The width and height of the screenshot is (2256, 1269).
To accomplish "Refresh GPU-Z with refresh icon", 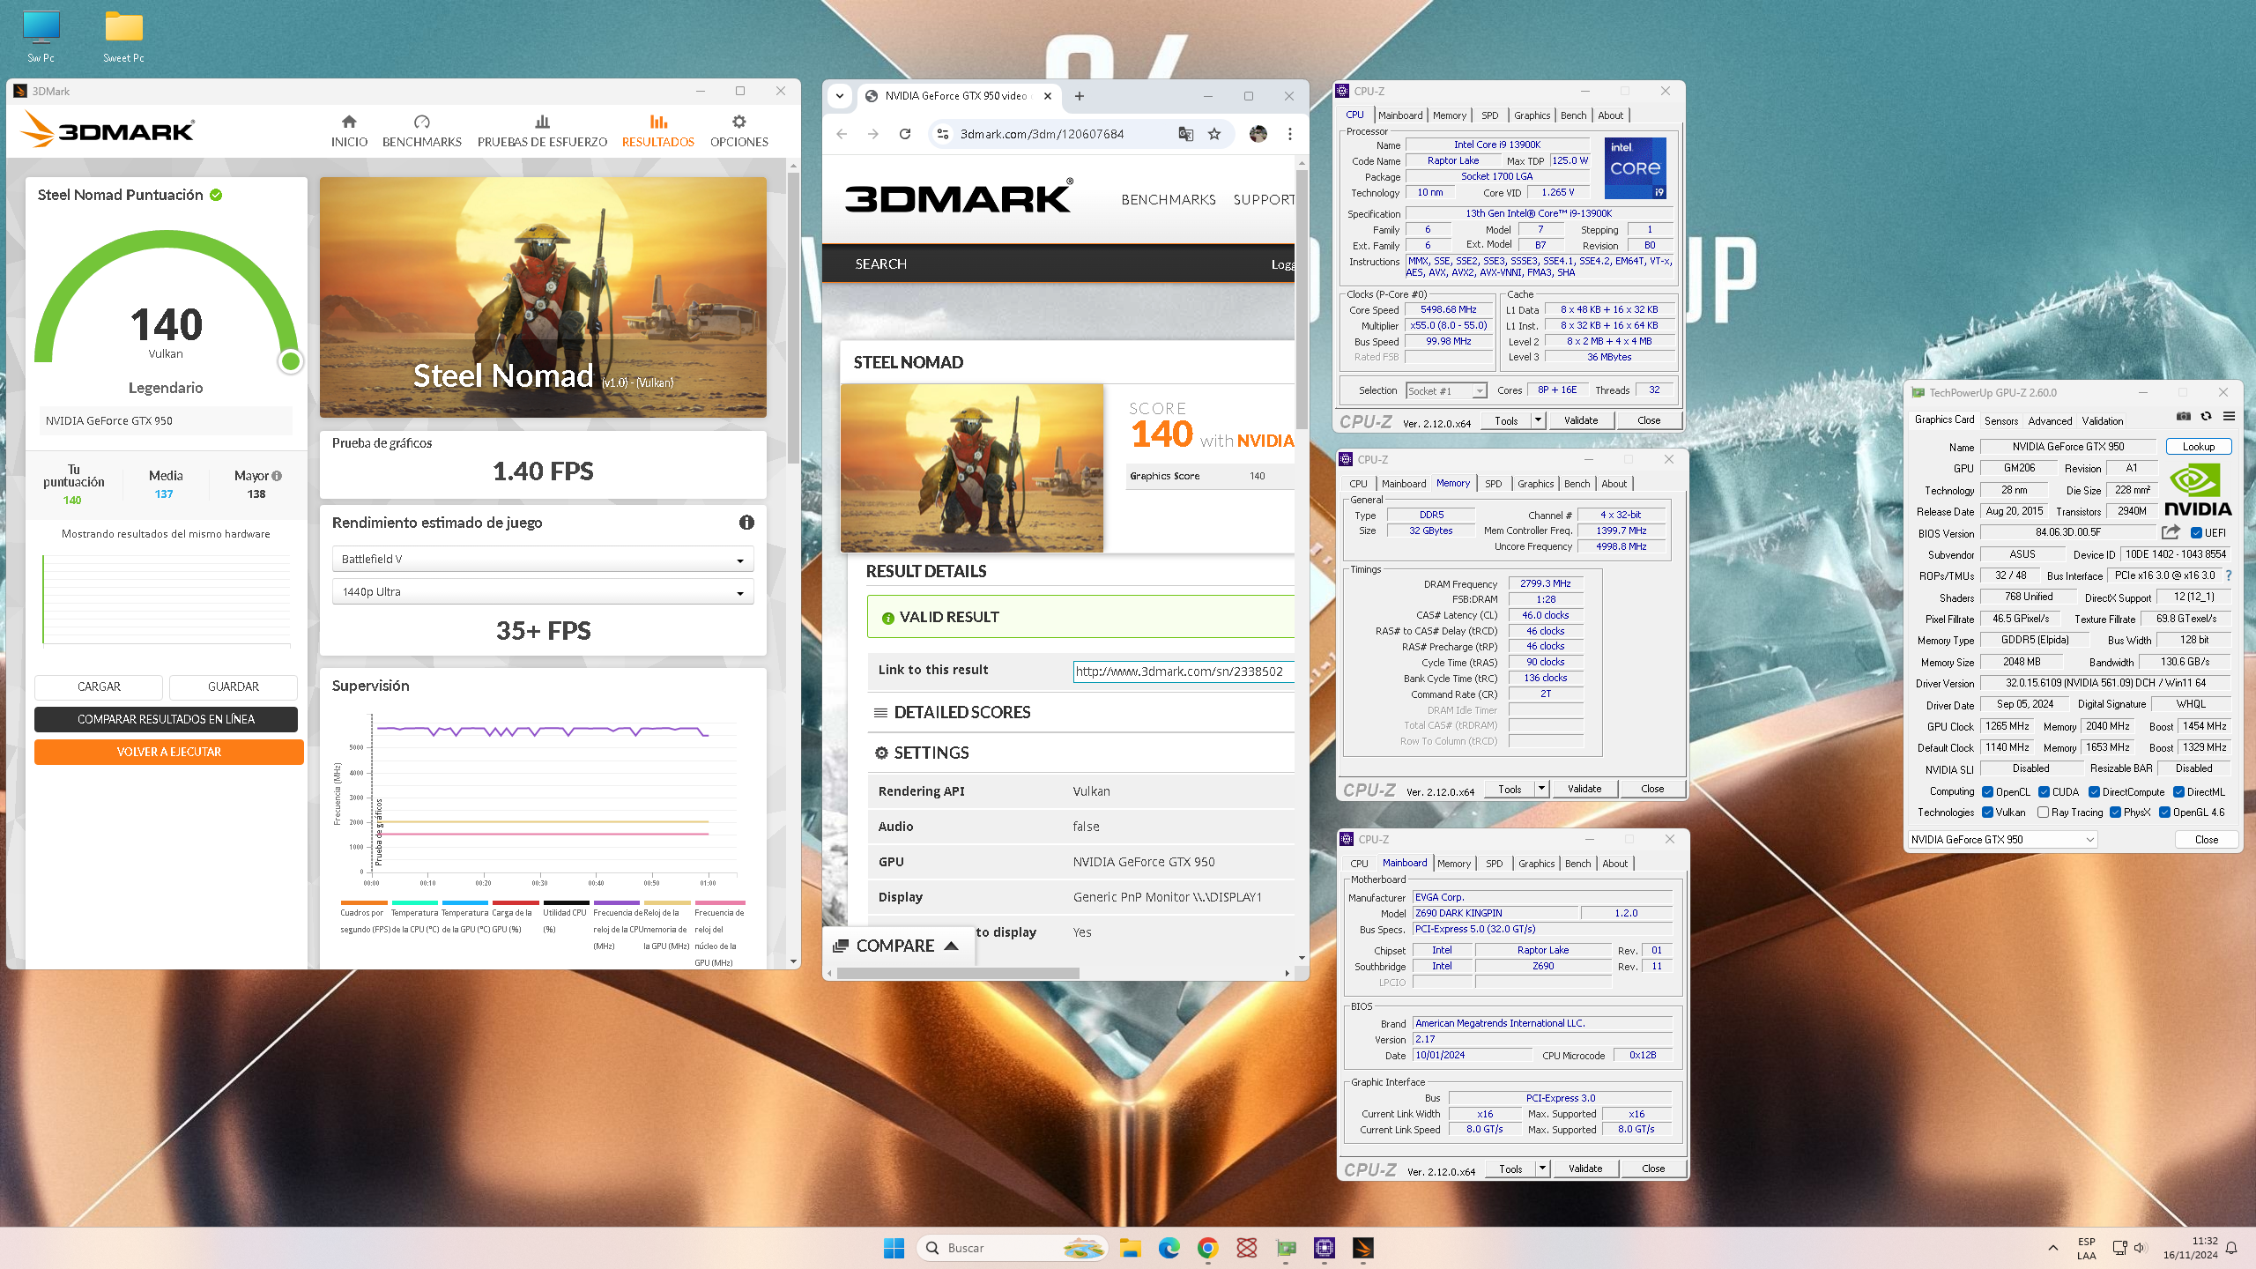I will [2207, 416].
